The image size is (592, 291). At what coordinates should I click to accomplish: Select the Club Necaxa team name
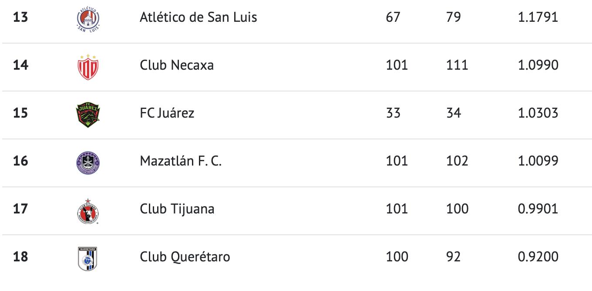(x=177, y=65)
